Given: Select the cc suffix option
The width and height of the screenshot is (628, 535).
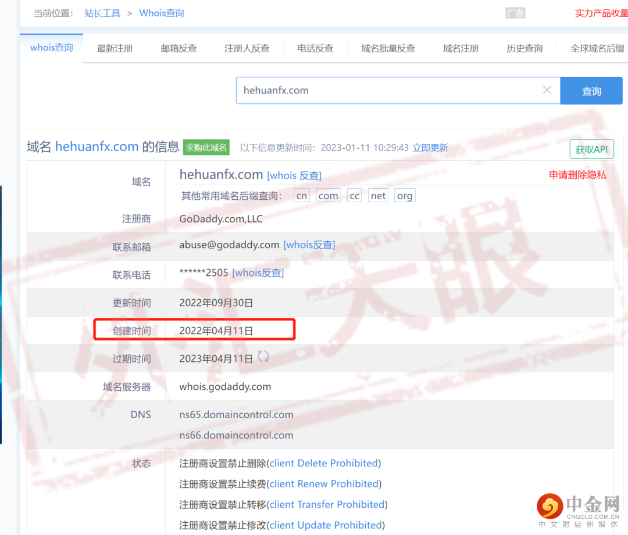Looking at the screenshot, I should point(355,196).
